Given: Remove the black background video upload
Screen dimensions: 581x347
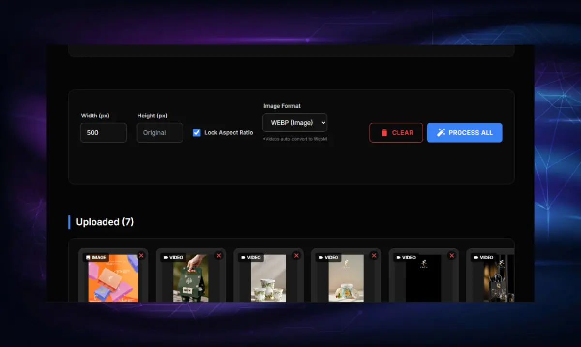Looking at the screenshot, I should [451, 256].
